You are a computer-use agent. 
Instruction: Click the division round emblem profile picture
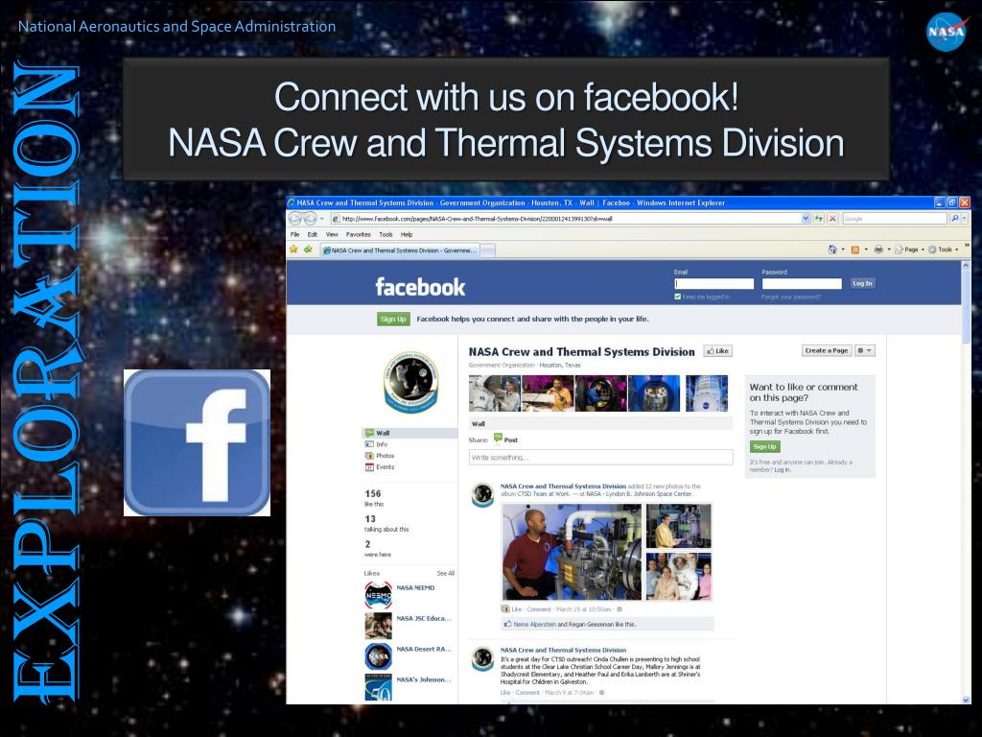[410, 382]
